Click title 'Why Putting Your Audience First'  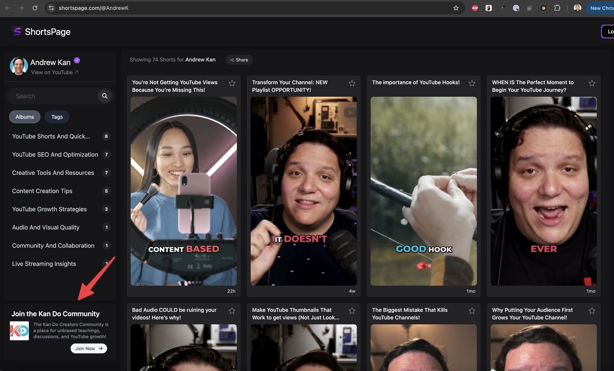pos(533,314)
